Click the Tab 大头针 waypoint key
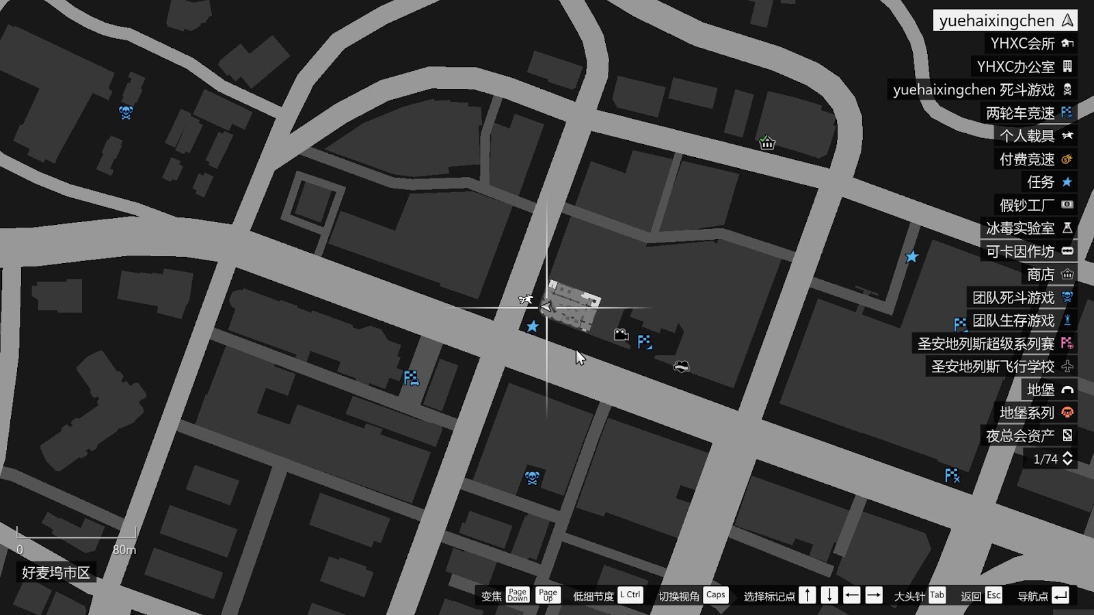The height and width of the screenshot is (615, 1094). [x=937, y=595]
